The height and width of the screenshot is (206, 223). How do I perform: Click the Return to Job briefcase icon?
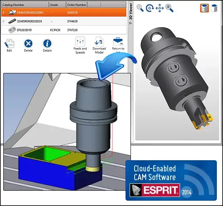118,42
